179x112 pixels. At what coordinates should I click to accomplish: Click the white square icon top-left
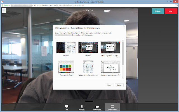[4, 11]
